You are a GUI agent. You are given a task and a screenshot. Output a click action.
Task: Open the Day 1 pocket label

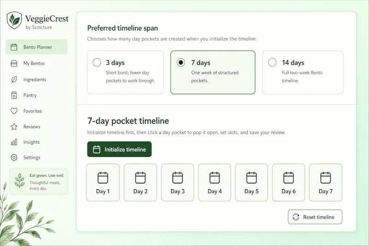coord(103,192)
